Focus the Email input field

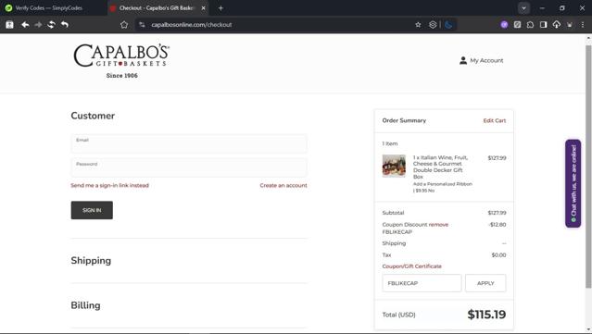coord(189,143)
